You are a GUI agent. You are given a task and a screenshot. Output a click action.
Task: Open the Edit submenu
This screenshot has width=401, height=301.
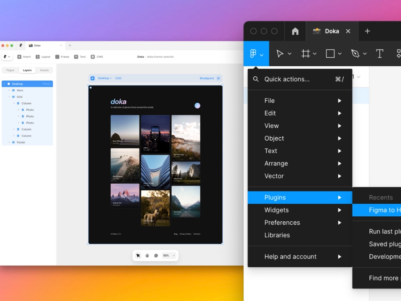pyautogui.click(x=300, y=113)
